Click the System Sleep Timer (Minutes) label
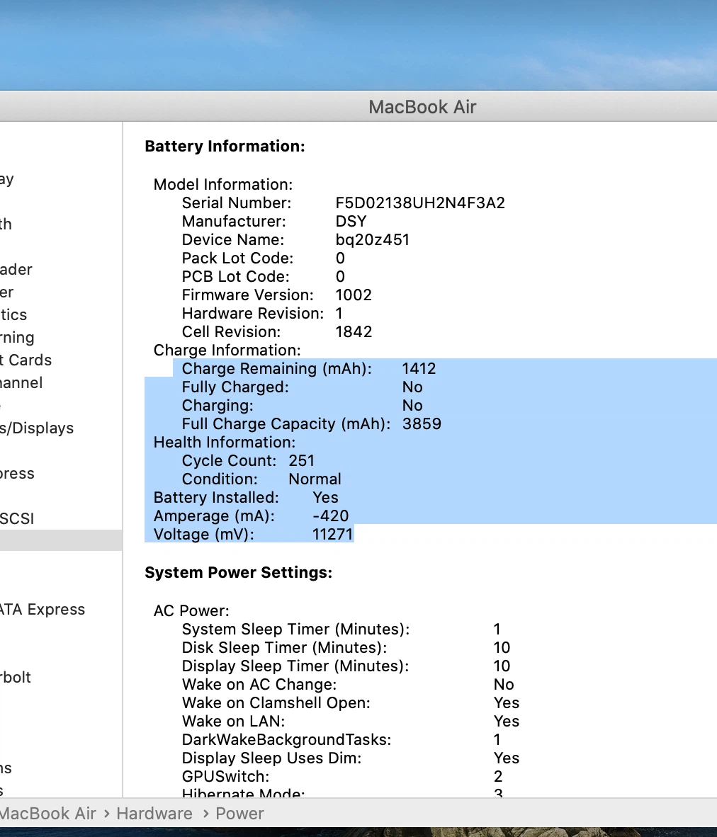The height and width of the screenshot is (837, 717). tap(296, 629)
